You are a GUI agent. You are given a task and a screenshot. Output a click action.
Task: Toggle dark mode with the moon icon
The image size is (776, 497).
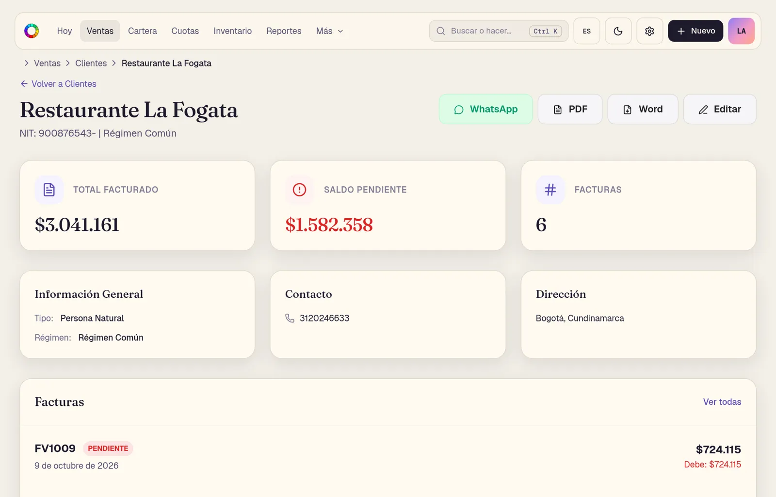coord(618,31)
